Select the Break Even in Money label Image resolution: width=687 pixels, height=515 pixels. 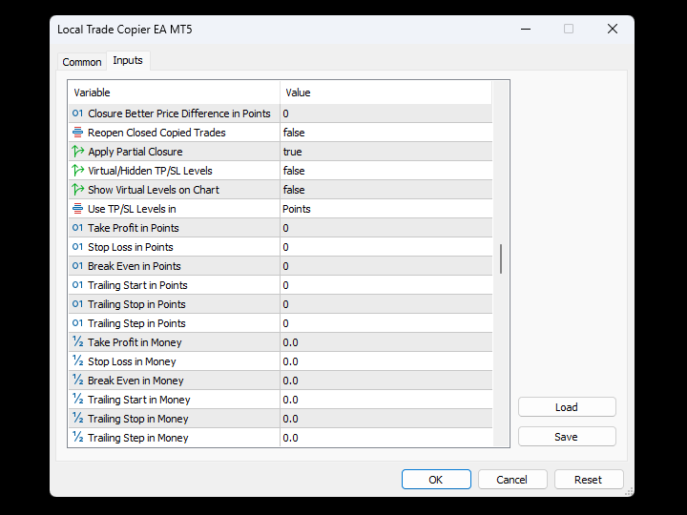135,381
